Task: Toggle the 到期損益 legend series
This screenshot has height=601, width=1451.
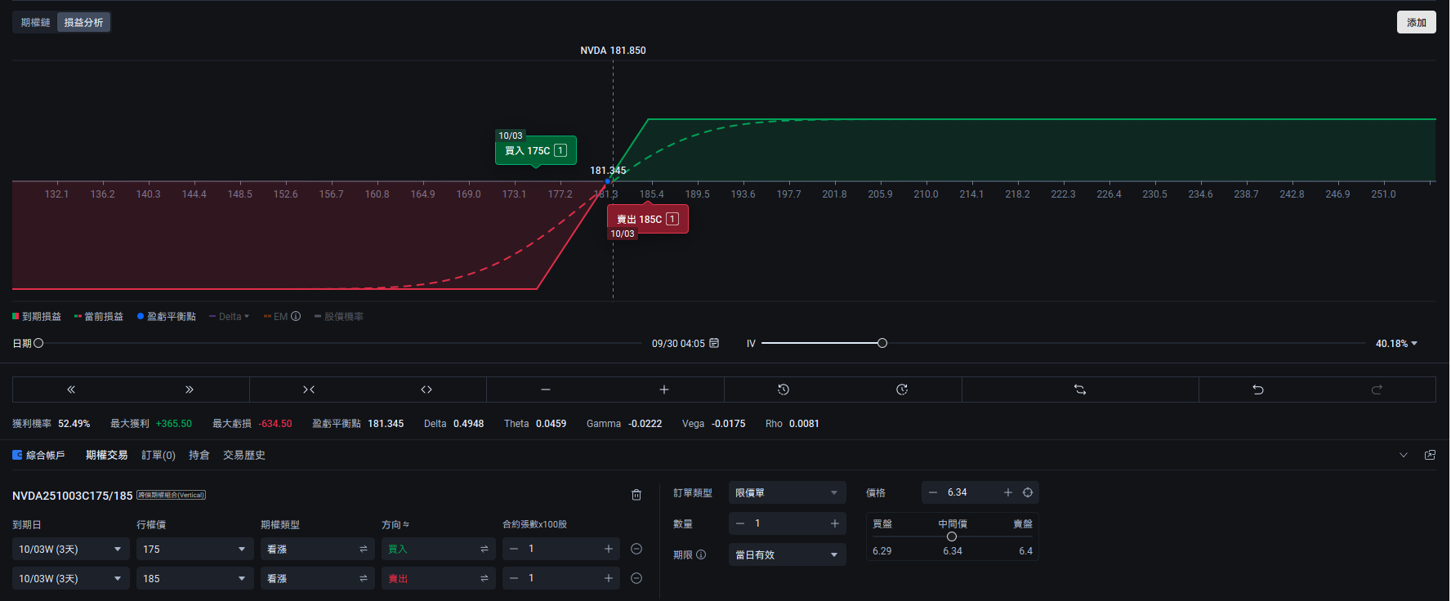Action: coord(37,317)
